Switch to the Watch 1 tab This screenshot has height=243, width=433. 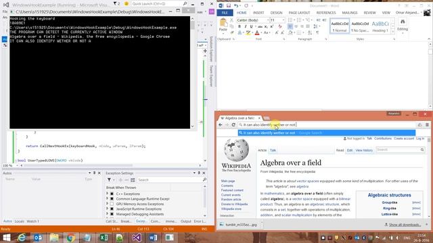(32, 221)
